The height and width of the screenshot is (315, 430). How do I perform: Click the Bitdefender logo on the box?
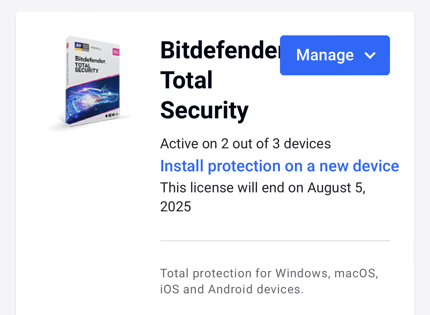(x=90, y=59)
